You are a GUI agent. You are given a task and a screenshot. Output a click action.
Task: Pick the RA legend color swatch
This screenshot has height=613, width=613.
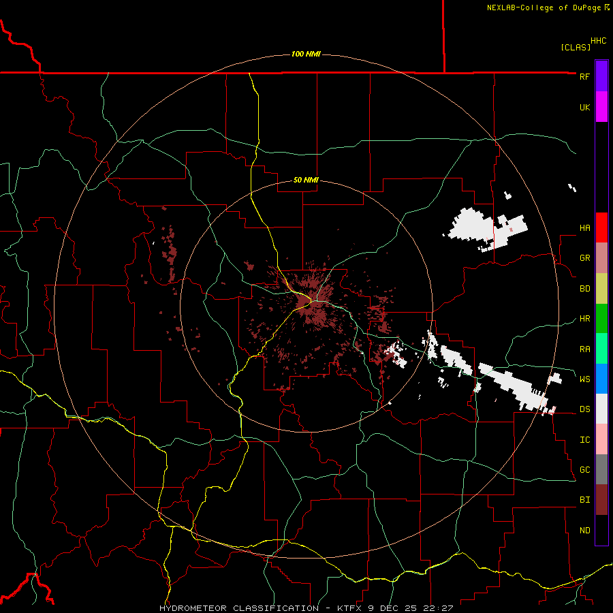[x=601, y=349]
